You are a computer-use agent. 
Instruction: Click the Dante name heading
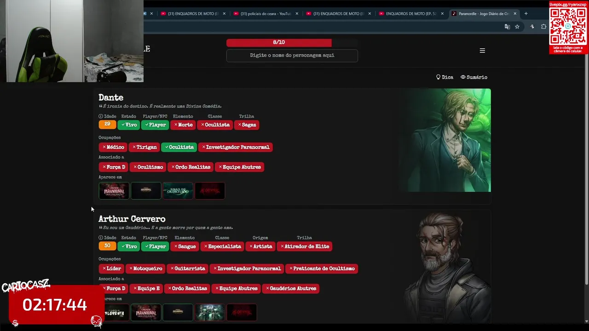coord(111,97)
